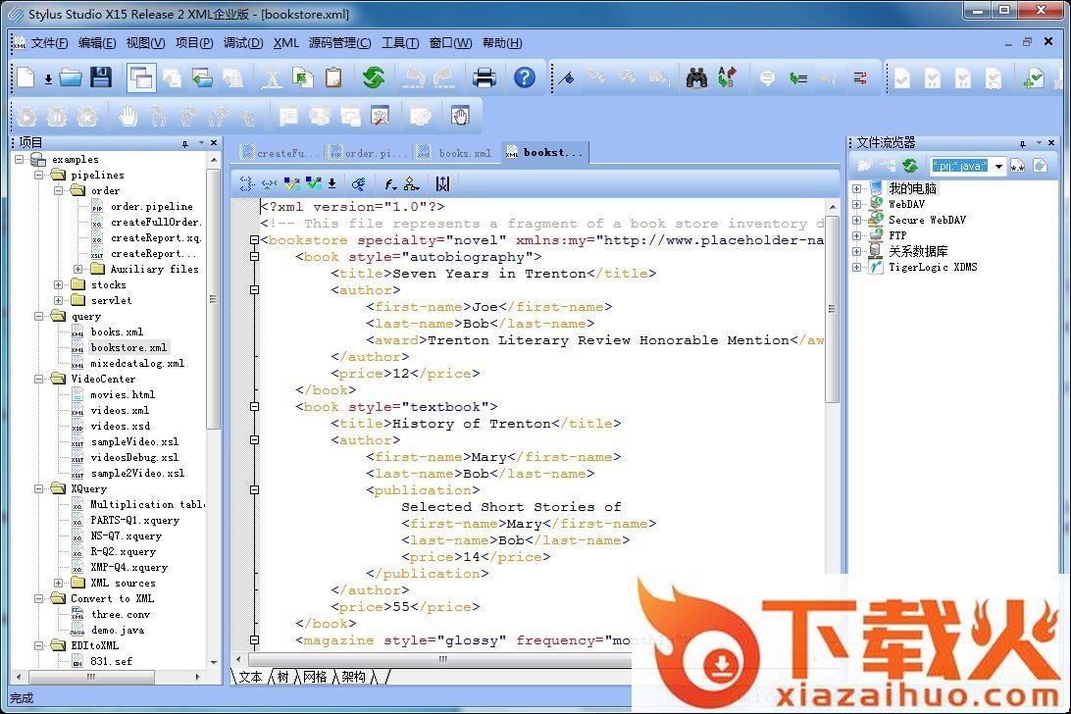1071x714 pixels.
Task: Expand the WebDAV node in the file explorer
Action: [x=856, y=204]
